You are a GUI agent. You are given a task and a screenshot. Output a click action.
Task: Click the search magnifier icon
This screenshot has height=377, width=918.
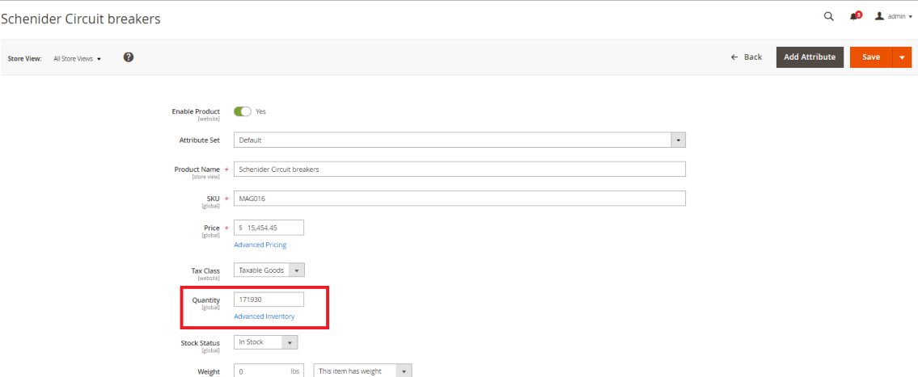point(828,16)
